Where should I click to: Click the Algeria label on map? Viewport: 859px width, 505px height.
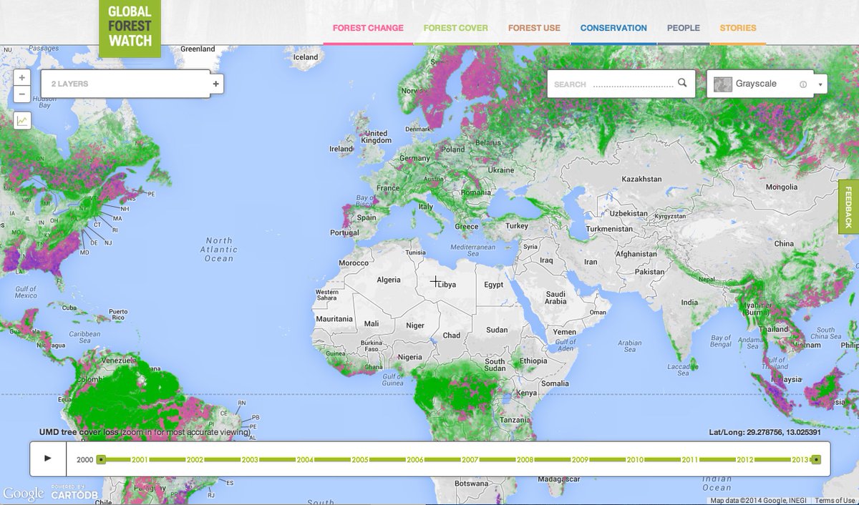point(389,280)
